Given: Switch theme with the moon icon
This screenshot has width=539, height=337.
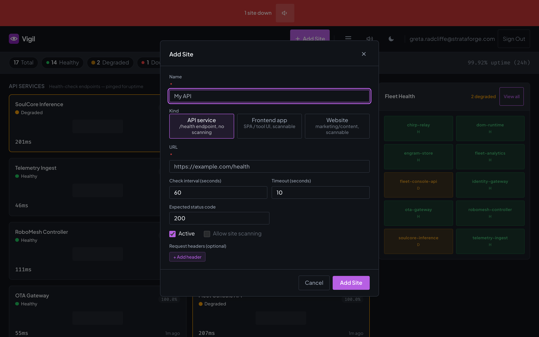Looking at the screenshot, I should click(x=391, y=39).
